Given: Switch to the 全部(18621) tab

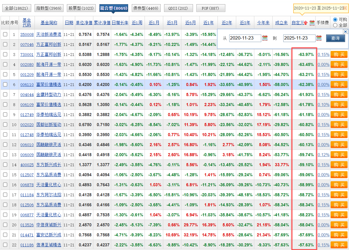Looking at the screenshot, I should (16, 8).
